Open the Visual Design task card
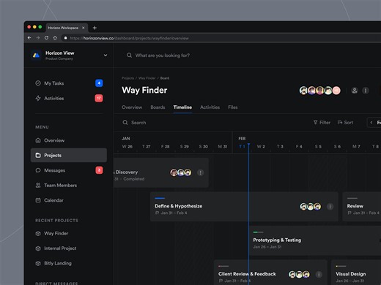Viewport: 381px width, 285px height. point(356,273)
